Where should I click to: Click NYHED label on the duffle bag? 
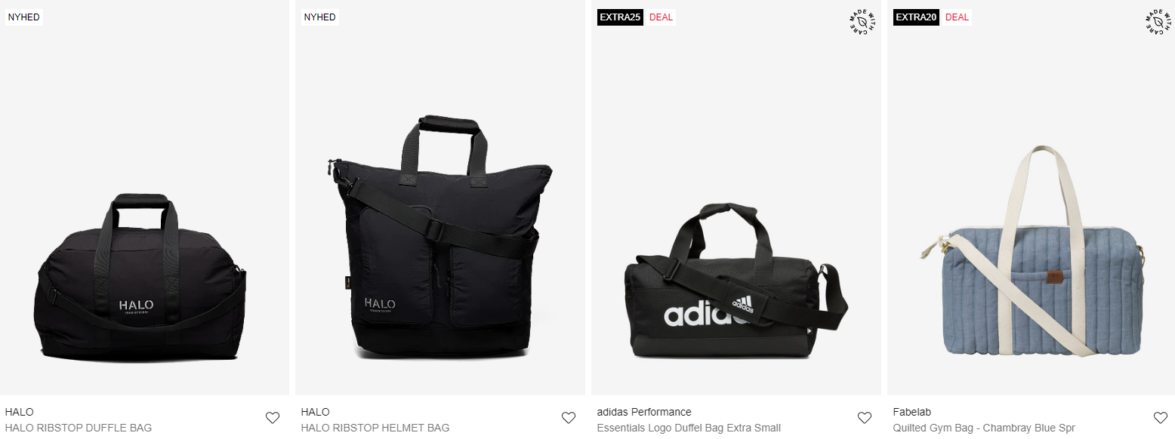point(24,17)
